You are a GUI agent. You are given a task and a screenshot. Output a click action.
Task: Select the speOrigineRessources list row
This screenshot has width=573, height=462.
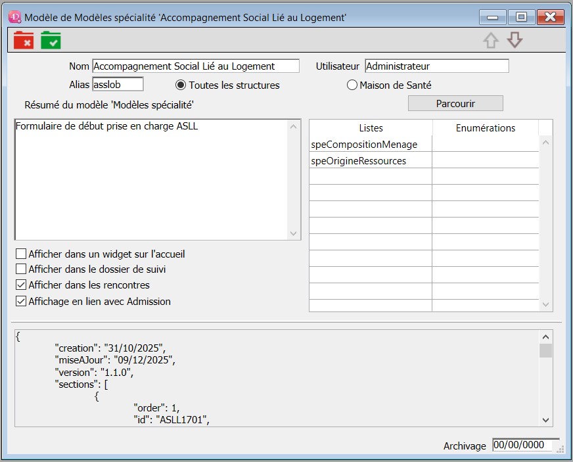[371, 161]
